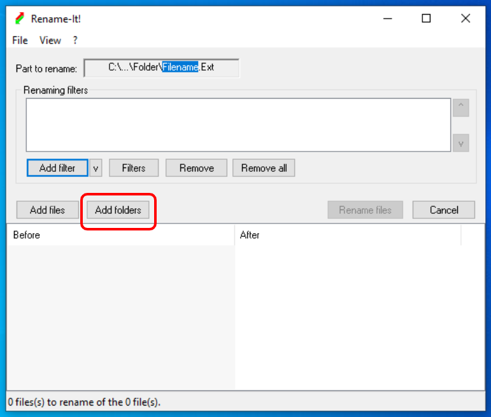Click the Remove all button
Viewport: 491px width, 417px height.
264,168
